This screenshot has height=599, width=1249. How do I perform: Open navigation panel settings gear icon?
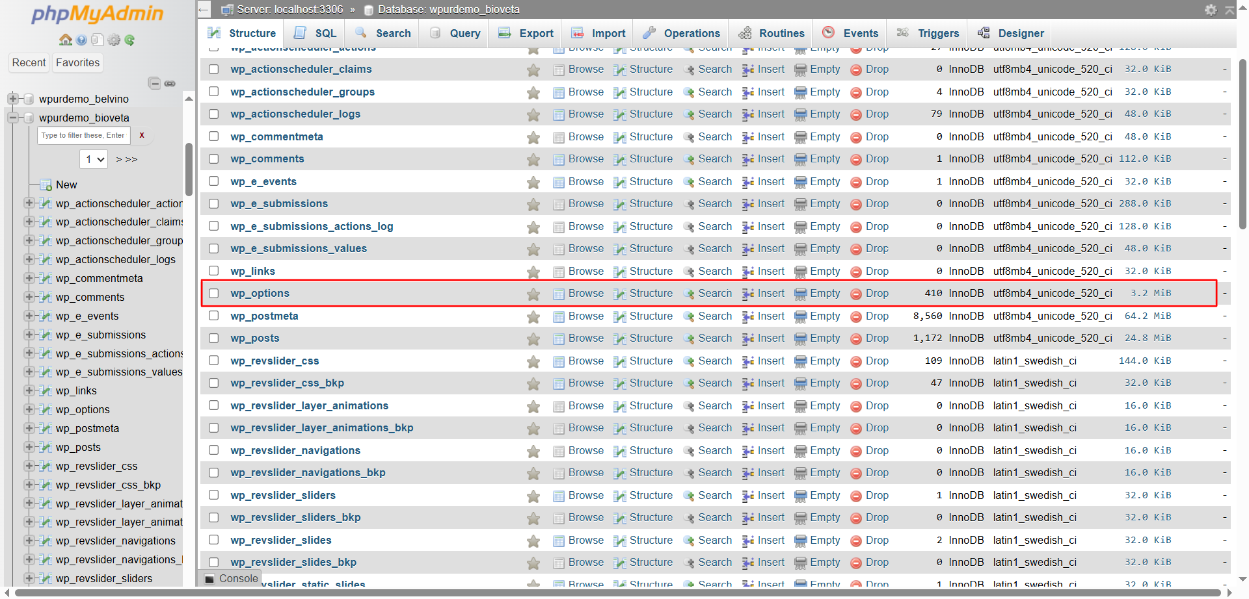pos(114,40)
